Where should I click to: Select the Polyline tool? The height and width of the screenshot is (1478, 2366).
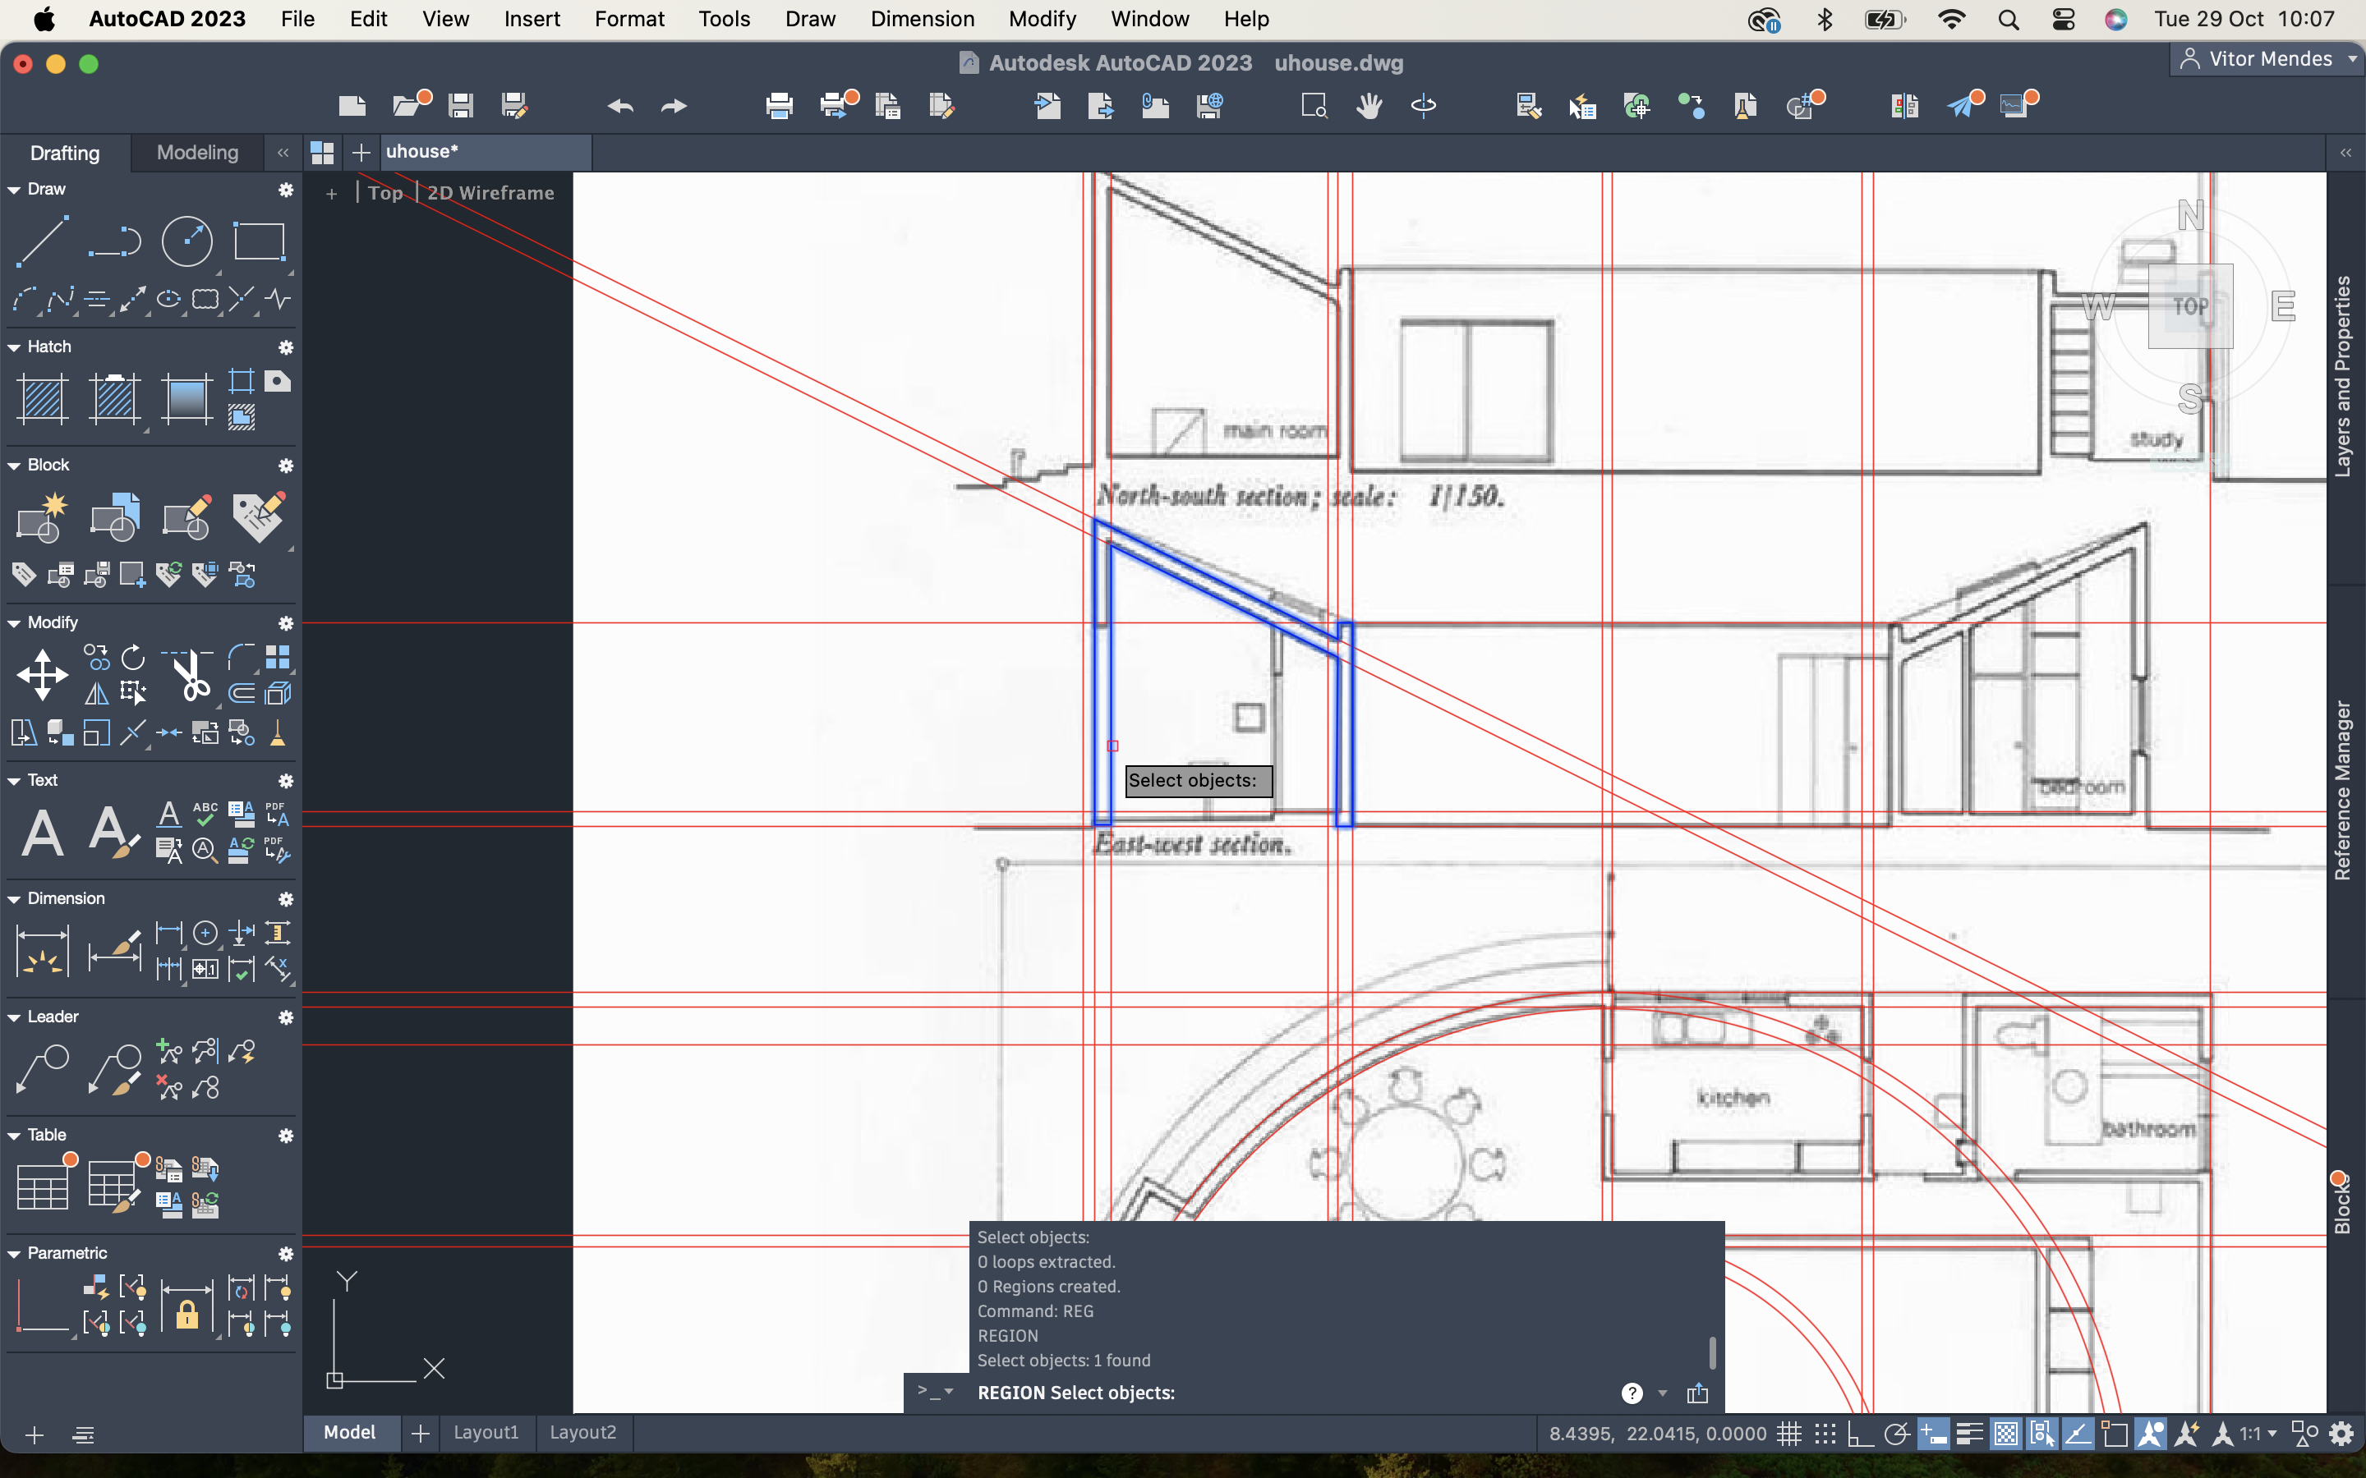114,241
